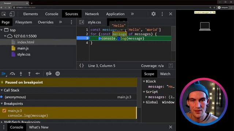
Task: Show more DevTools tabs chevron
Action: pos(132,14)
